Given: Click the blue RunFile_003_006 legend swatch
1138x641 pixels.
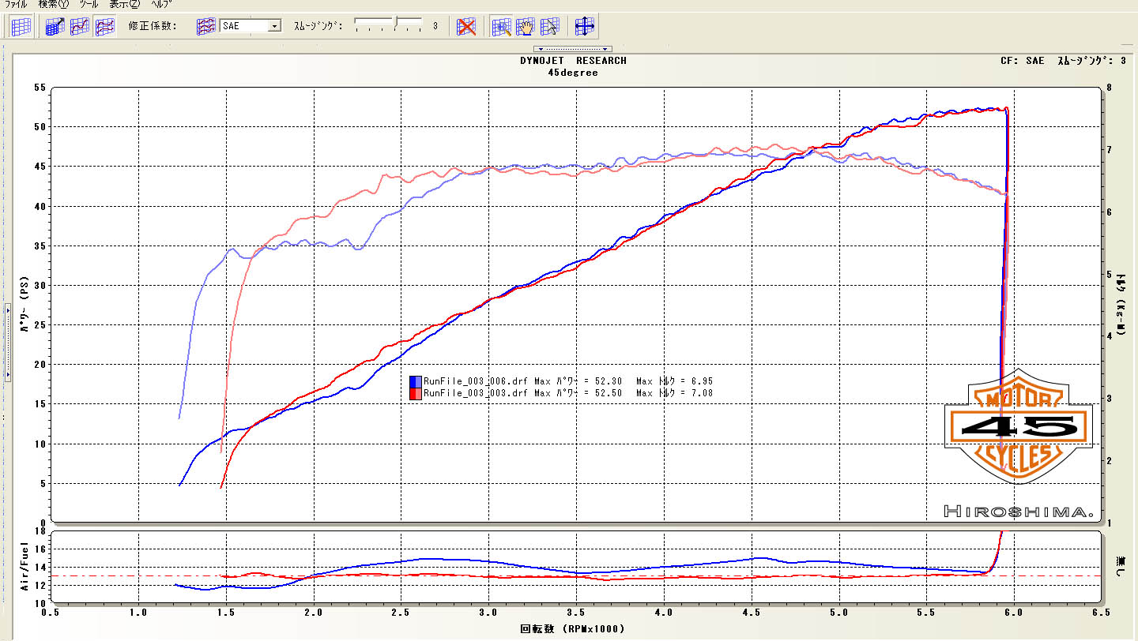Looking at the screenshot, I should pyautogui.click(x=416, y=380).
